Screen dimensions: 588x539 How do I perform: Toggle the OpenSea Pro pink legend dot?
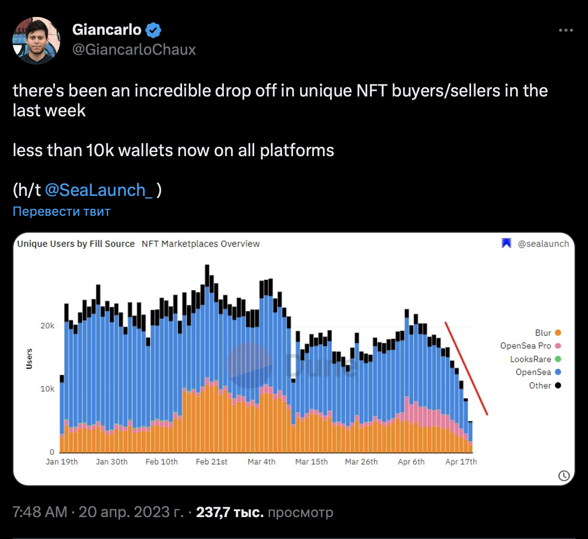coord(558,346)
